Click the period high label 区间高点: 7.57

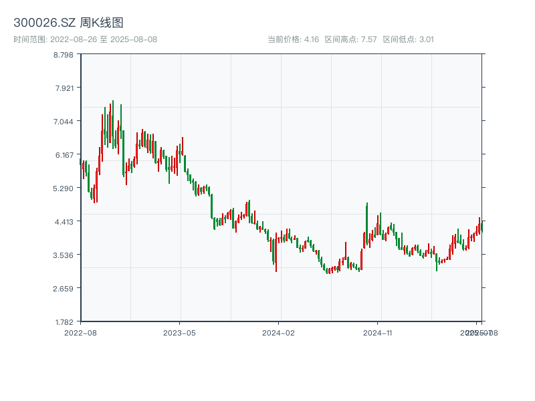click(x=350, y=39)
